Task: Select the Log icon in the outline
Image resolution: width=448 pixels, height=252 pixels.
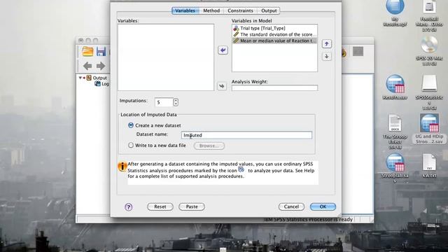Action: [x=97, y=84]
